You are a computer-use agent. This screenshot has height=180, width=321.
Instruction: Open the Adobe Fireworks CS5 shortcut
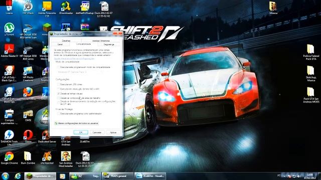coord(47,9)
